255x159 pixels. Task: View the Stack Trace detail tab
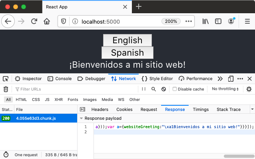(229, 109)
